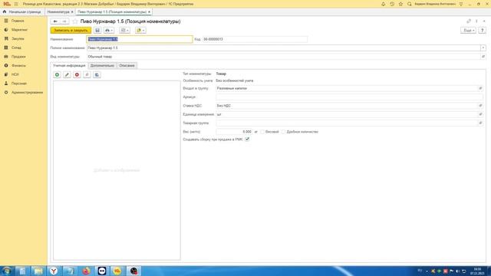Viewport: 491px width, 276px height.
Task: Add form to favorites with star icon
Action: click(x=75, y=21)
